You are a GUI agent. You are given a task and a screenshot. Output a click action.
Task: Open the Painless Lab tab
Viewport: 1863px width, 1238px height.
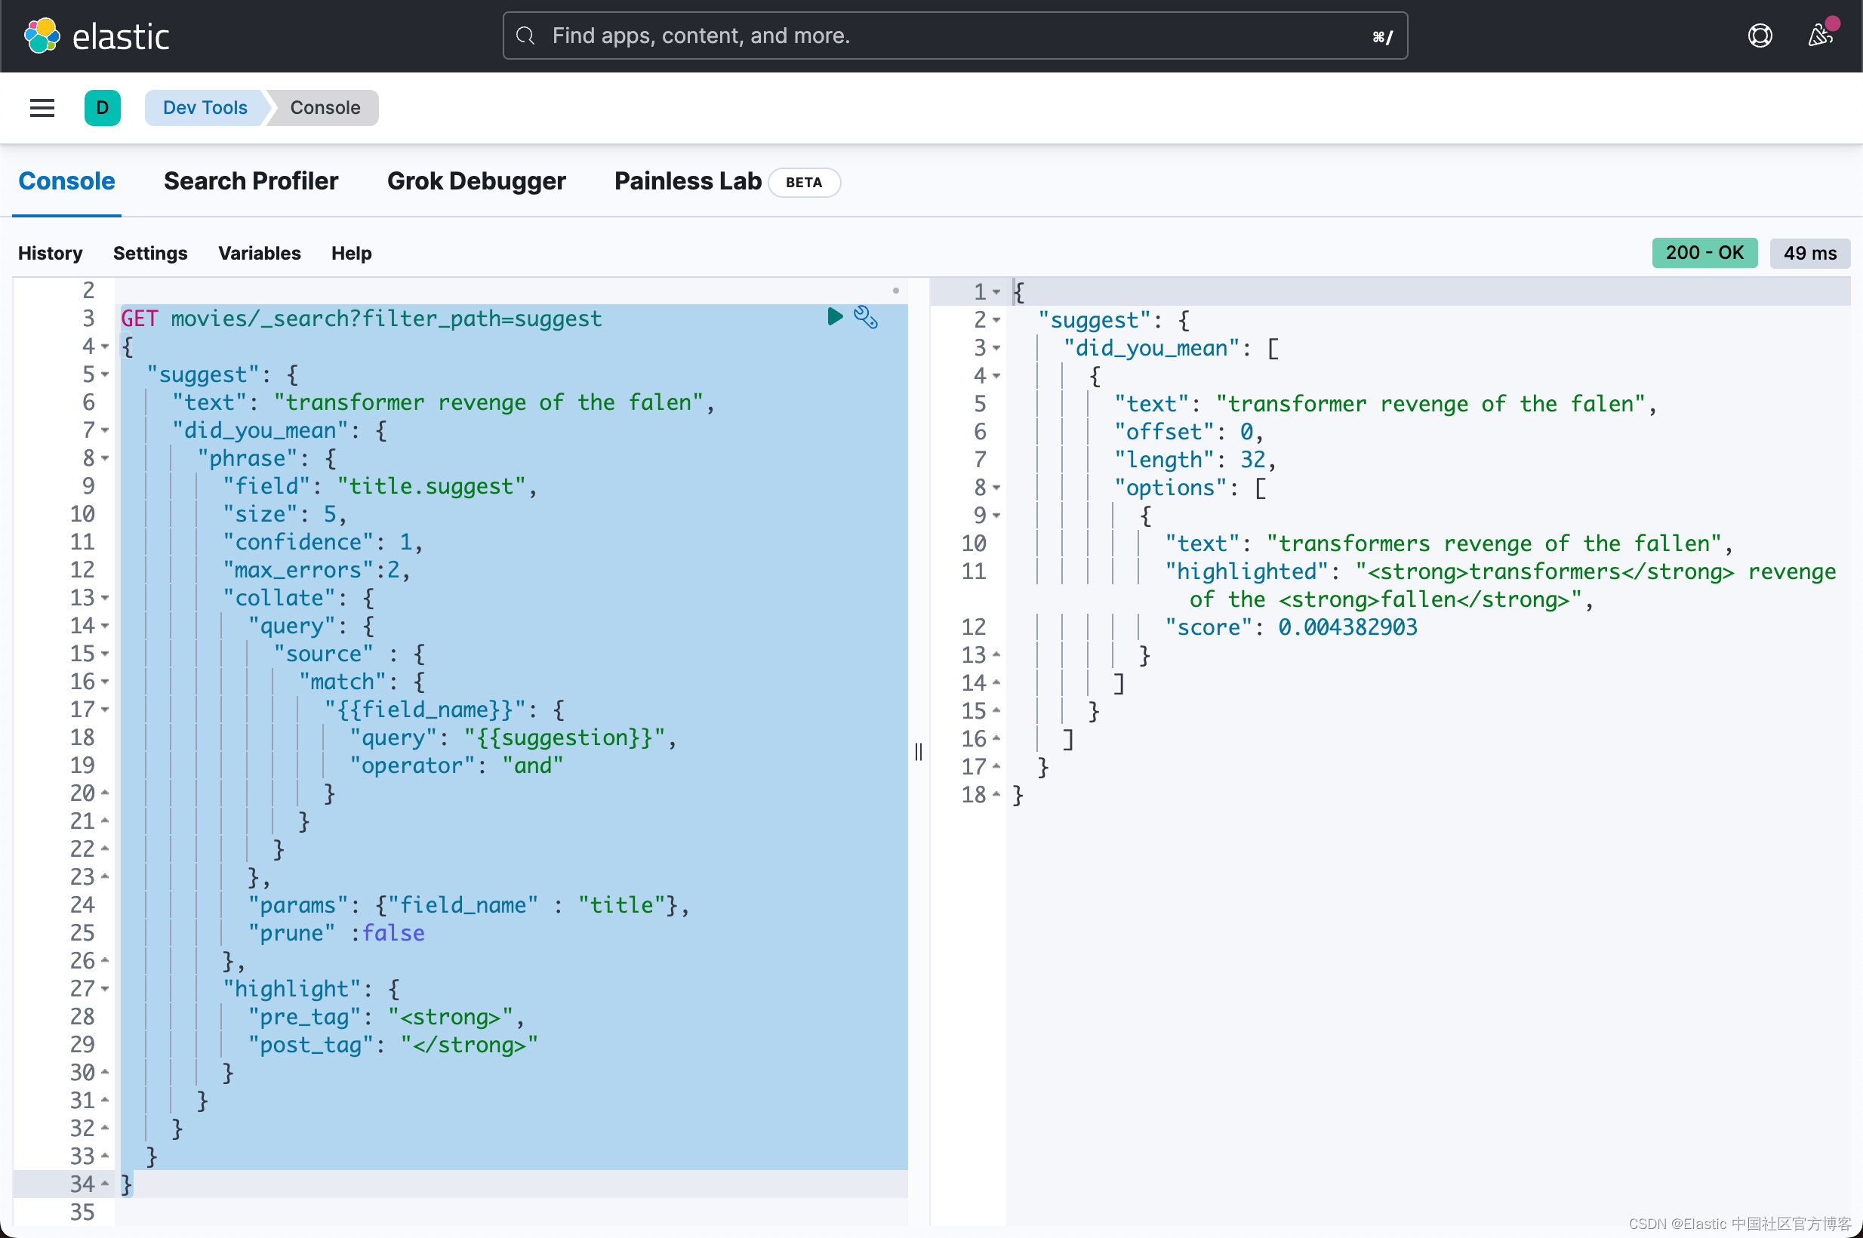(x=687, y=181)
